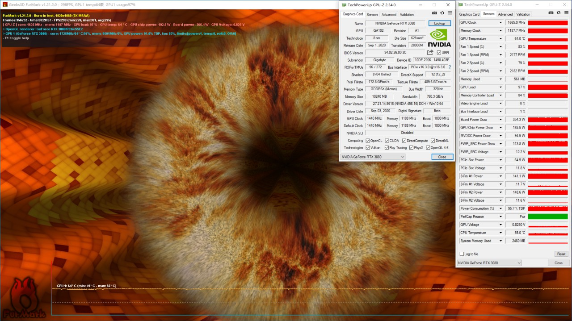Click screenshot camera icon in GPU-Z Sensors window
The width and height of the screenshot is (572, 321).
click(x=551, y=13)
